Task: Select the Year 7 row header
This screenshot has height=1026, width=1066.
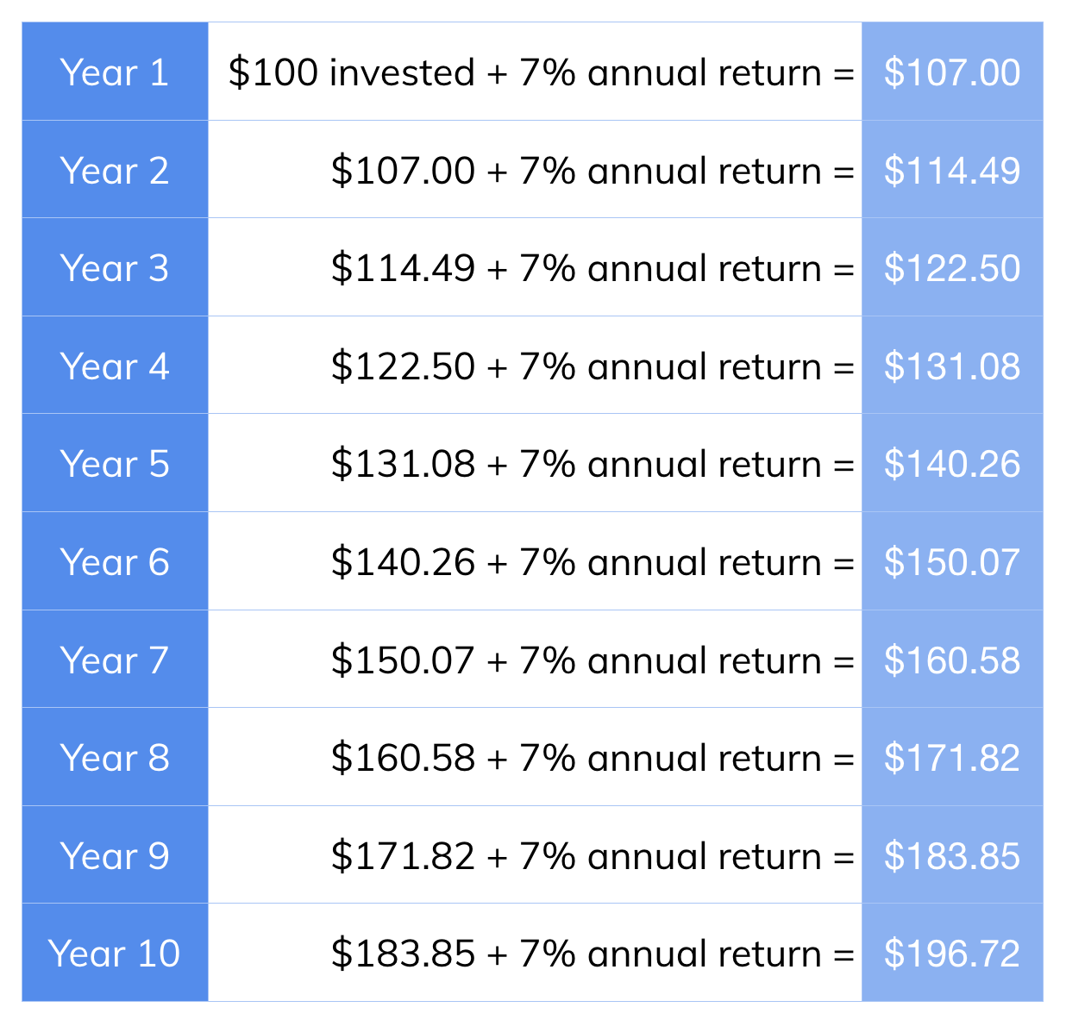Action: pos(115,660)
